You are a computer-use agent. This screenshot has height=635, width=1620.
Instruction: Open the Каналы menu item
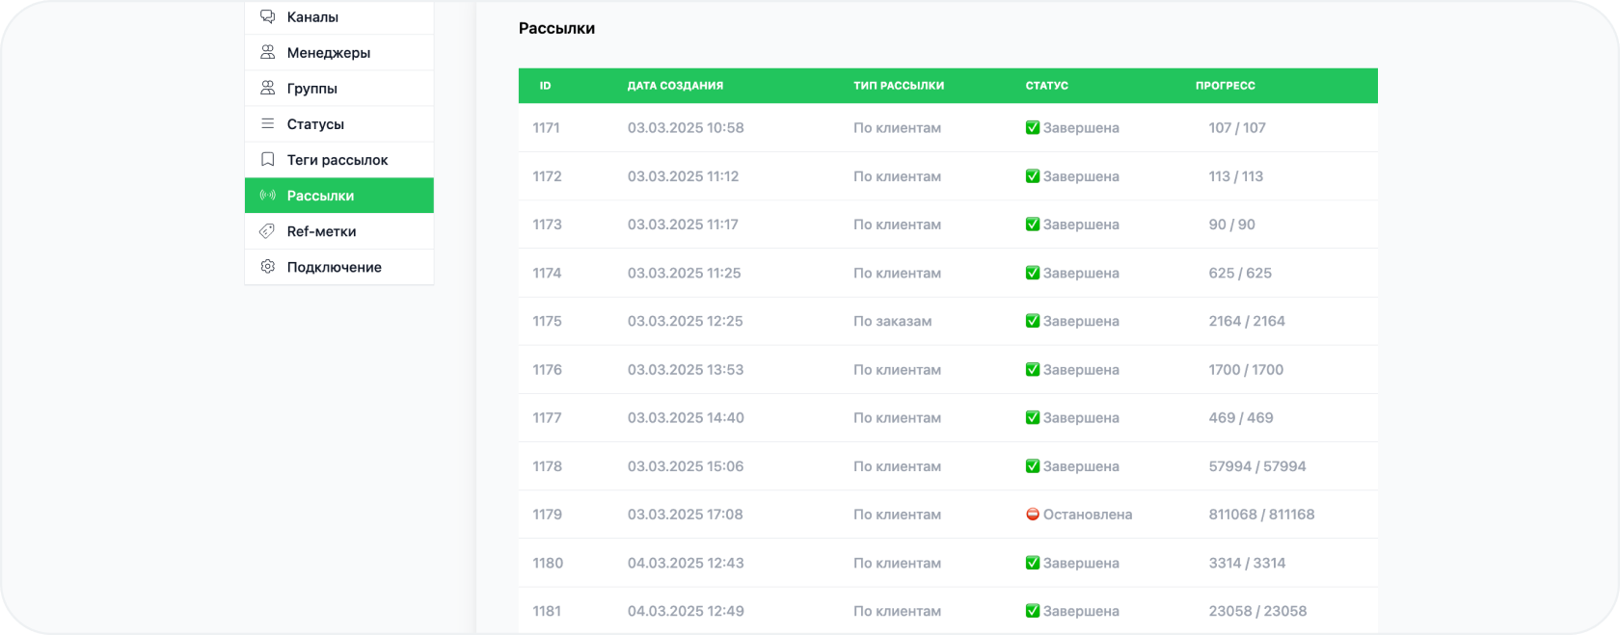[339, 16]
